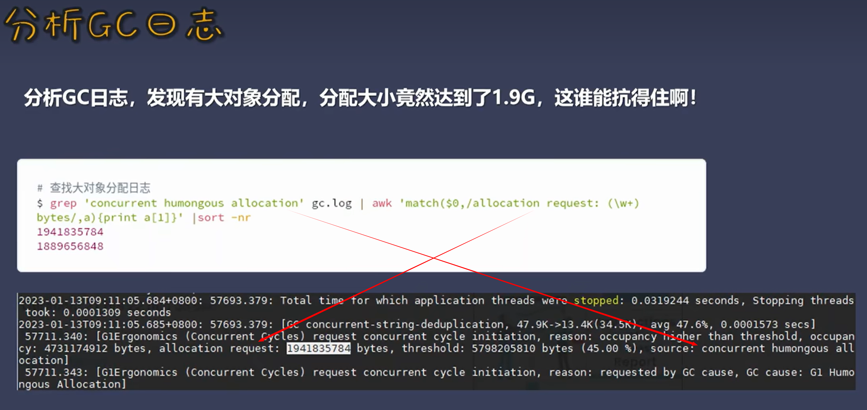867x410 pixels.
Task: Click the heading about 1.9G allocation
Action: (x=360, y=98)
